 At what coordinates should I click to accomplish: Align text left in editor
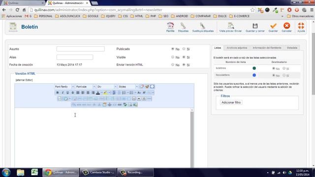pyautogui.click(x=83, y=92)
